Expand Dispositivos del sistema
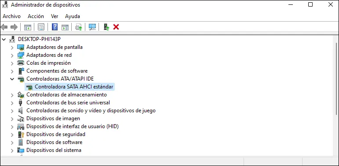 (x=12, y=150)
